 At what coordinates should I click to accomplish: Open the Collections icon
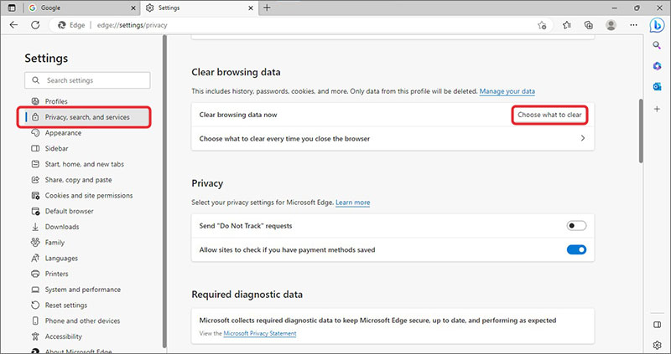[589, 25]
